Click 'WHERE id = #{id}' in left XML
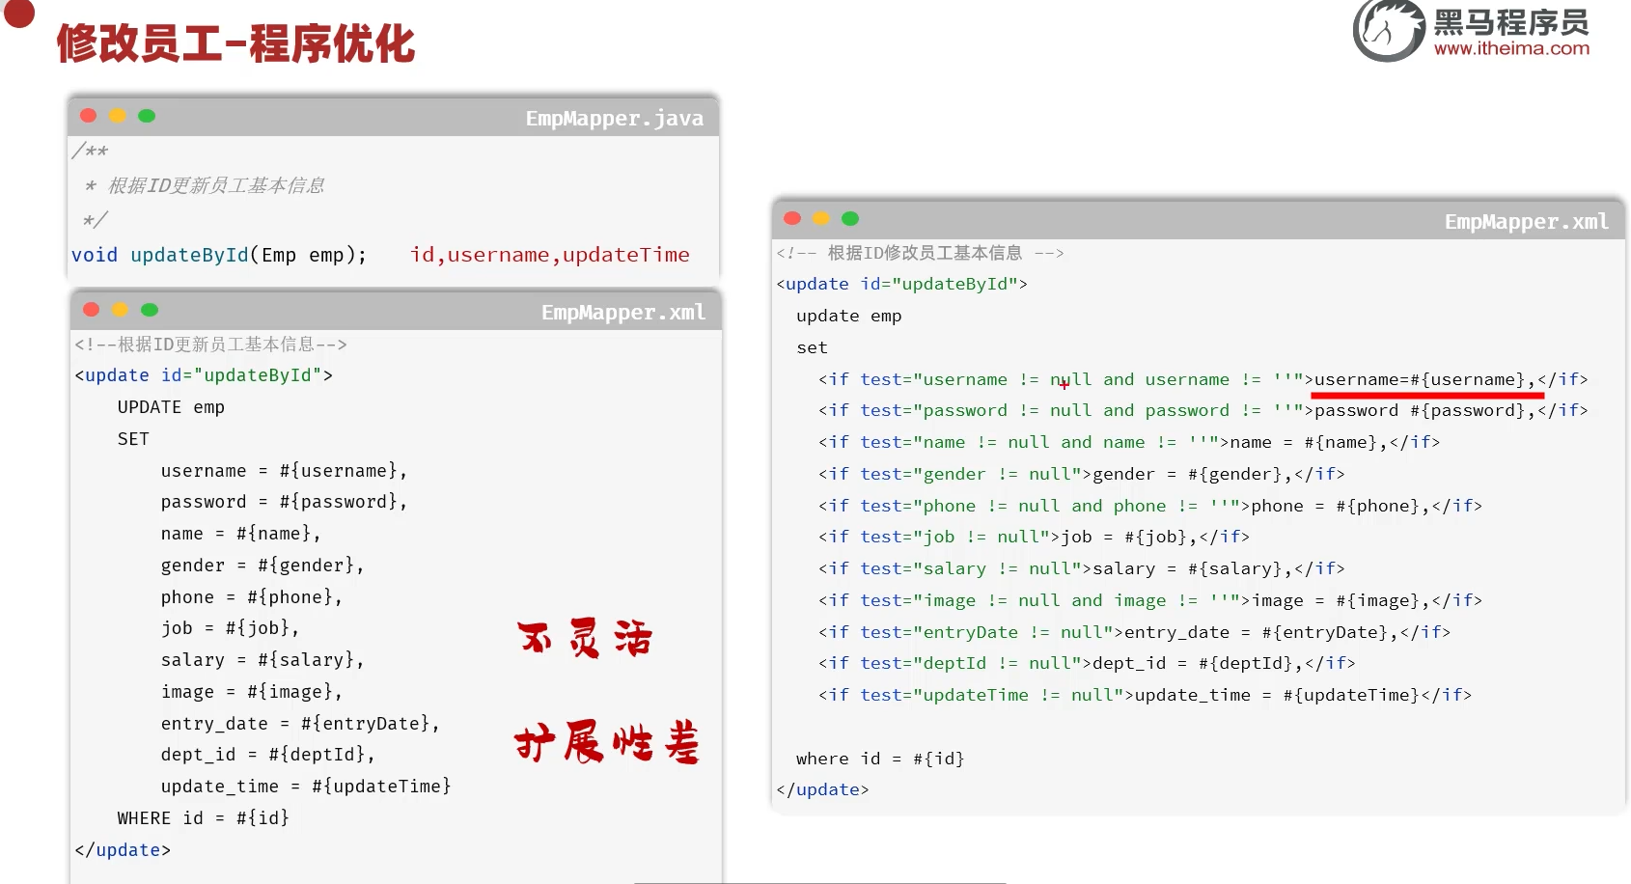 pos(204,818)
